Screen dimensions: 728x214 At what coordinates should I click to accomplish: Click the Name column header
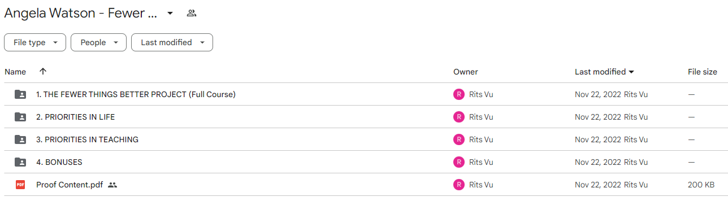click(15, 72)
